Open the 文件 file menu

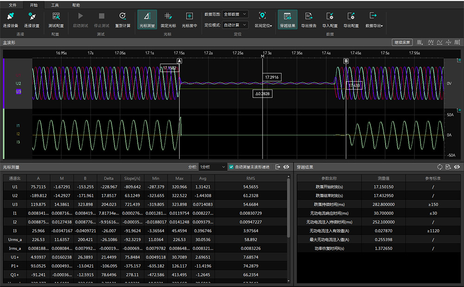click(x=13, y=5)
